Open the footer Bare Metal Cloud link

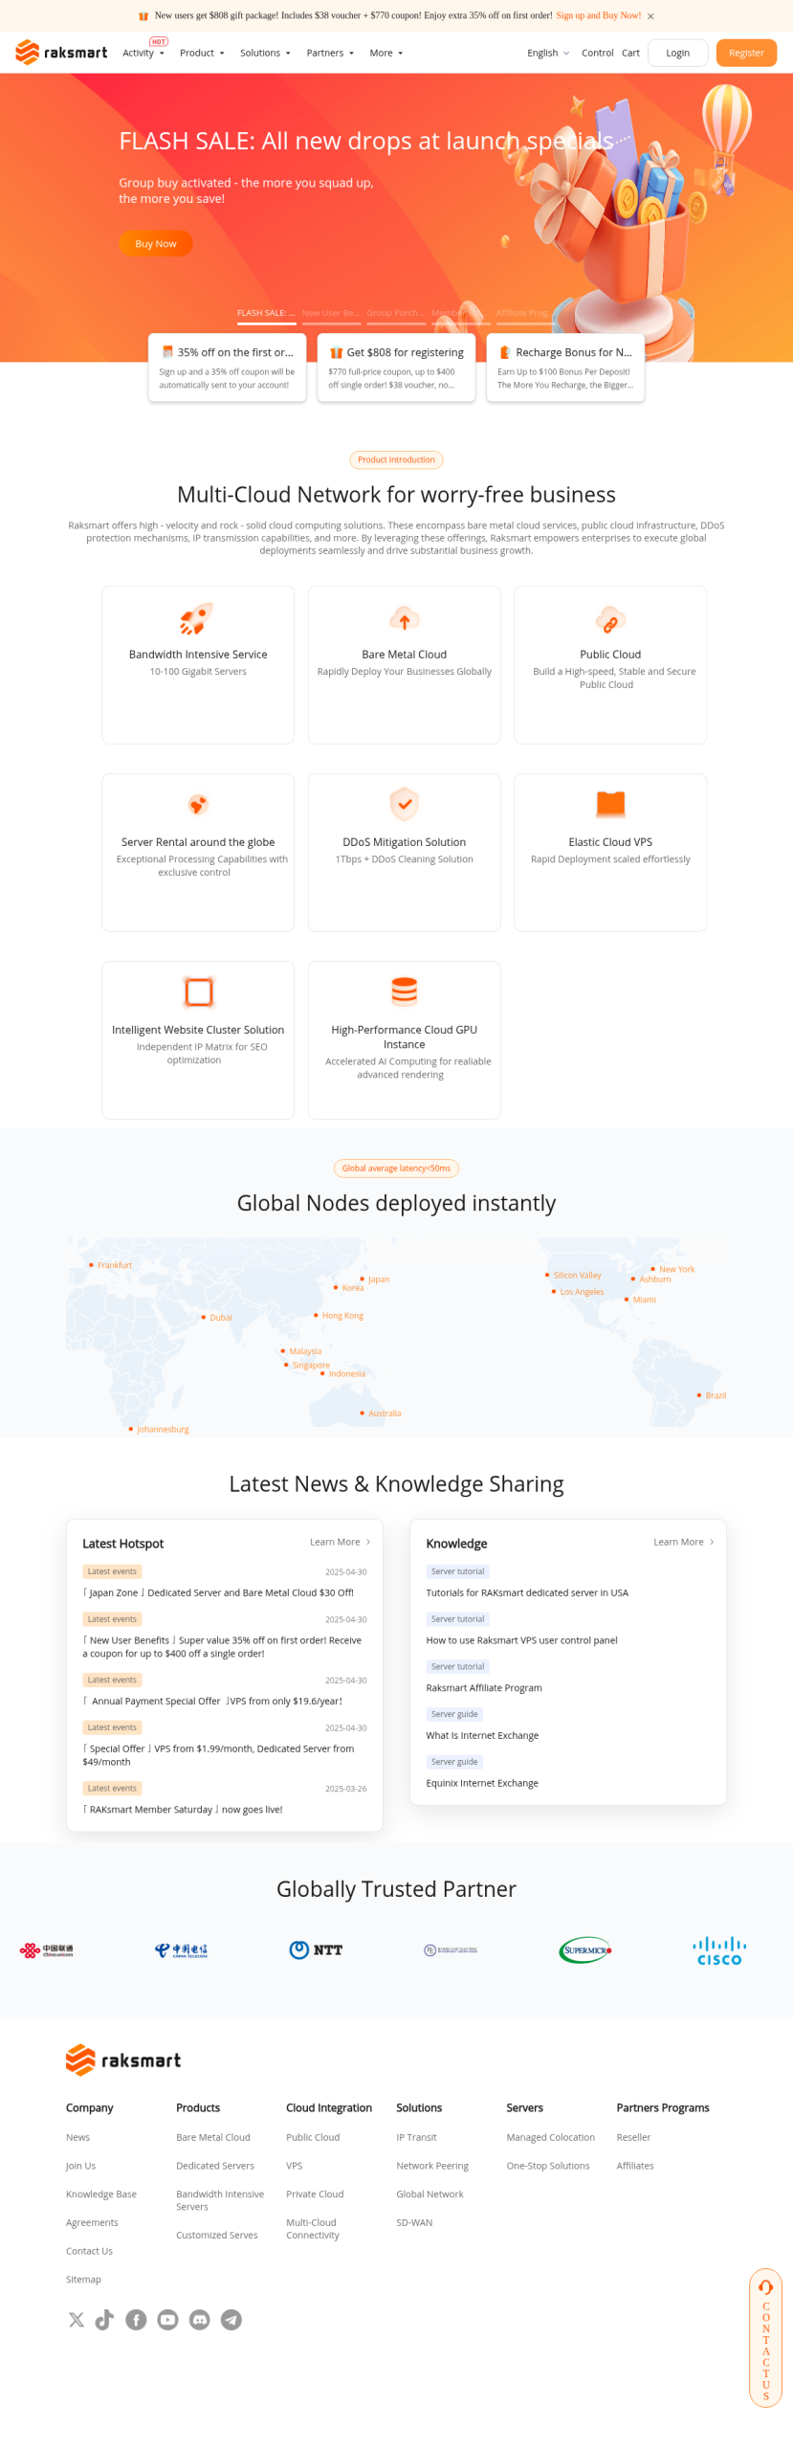213,2137
